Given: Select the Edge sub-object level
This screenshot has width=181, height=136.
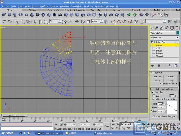Looking at the screenshot, I should (x=158, y=48).
